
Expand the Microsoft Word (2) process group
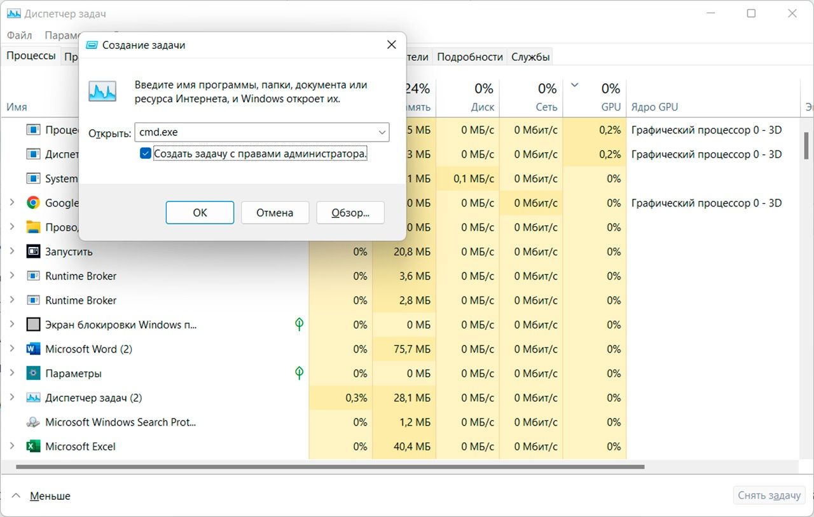[11, 349]
